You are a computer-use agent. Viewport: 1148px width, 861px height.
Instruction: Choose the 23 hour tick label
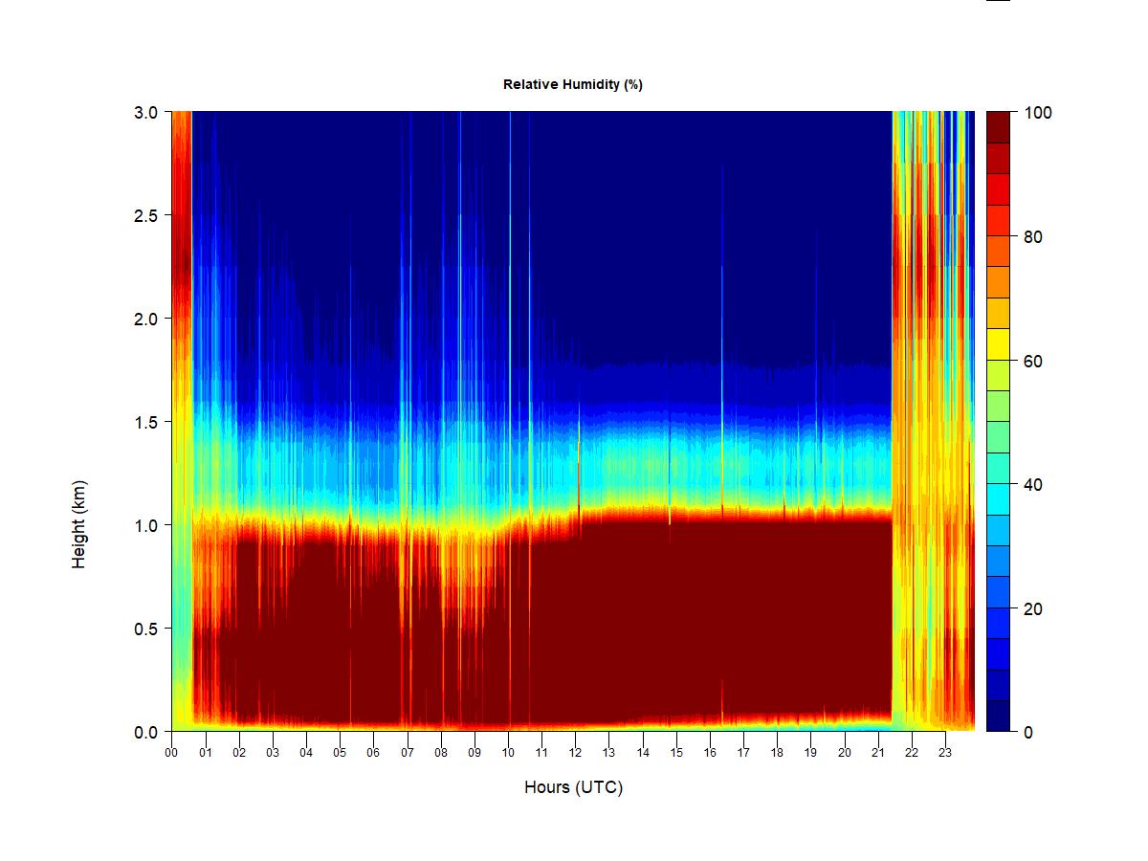(945, 753)
